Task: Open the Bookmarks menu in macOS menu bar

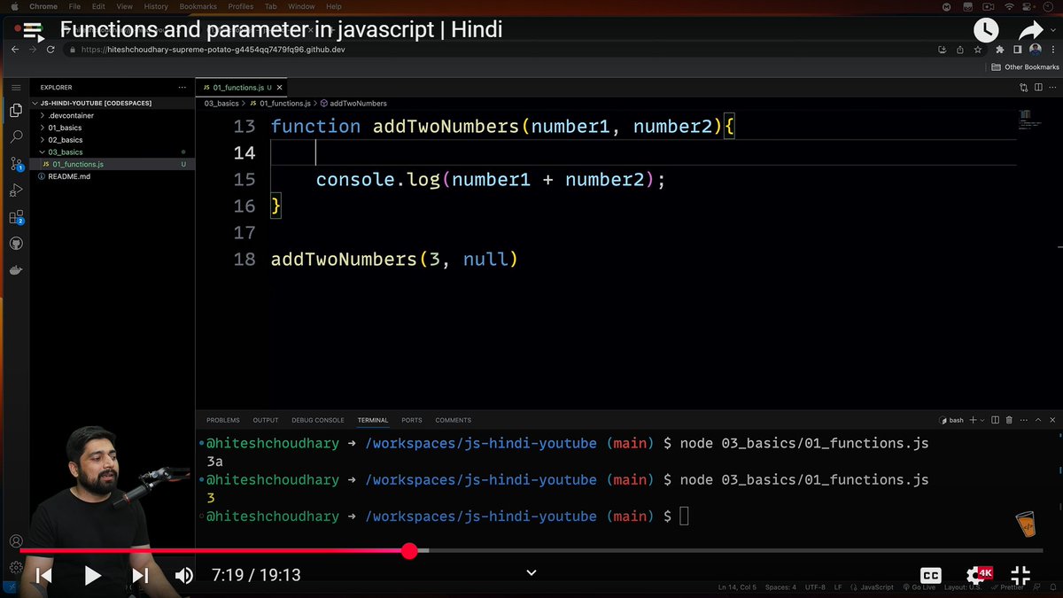Action: pos(198,6)
